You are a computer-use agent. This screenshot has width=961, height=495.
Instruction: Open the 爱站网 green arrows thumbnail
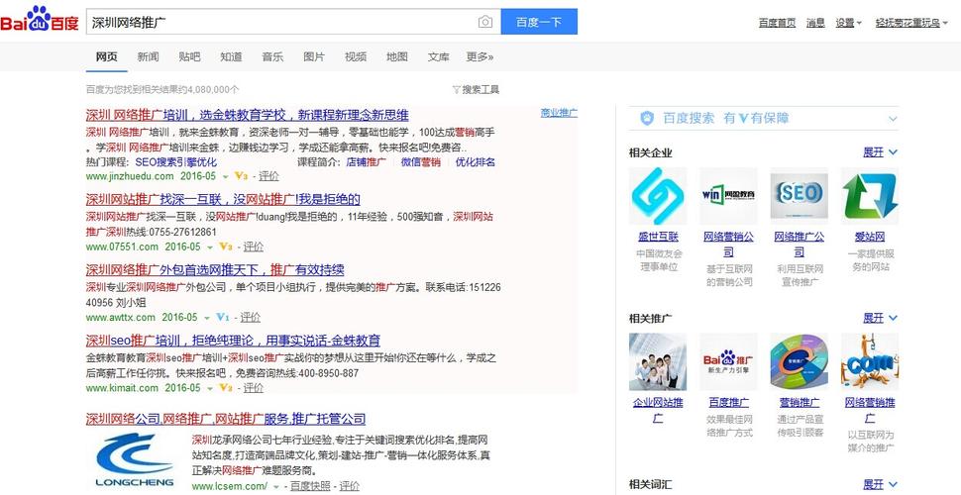(x=870, y=196)
